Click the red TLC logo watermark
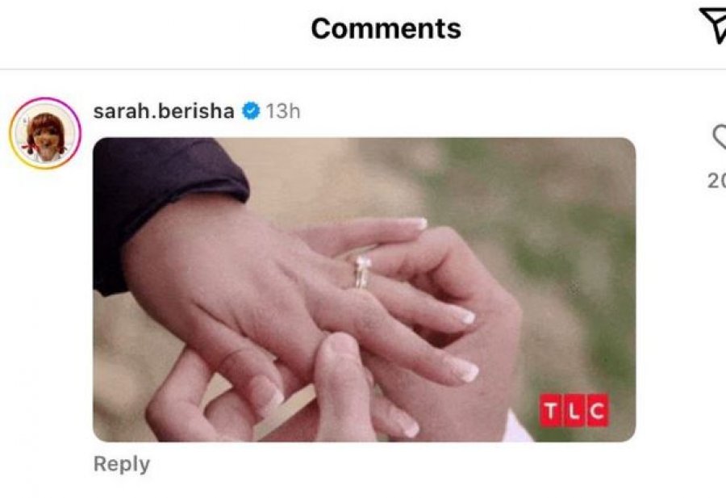 [574, 411]
